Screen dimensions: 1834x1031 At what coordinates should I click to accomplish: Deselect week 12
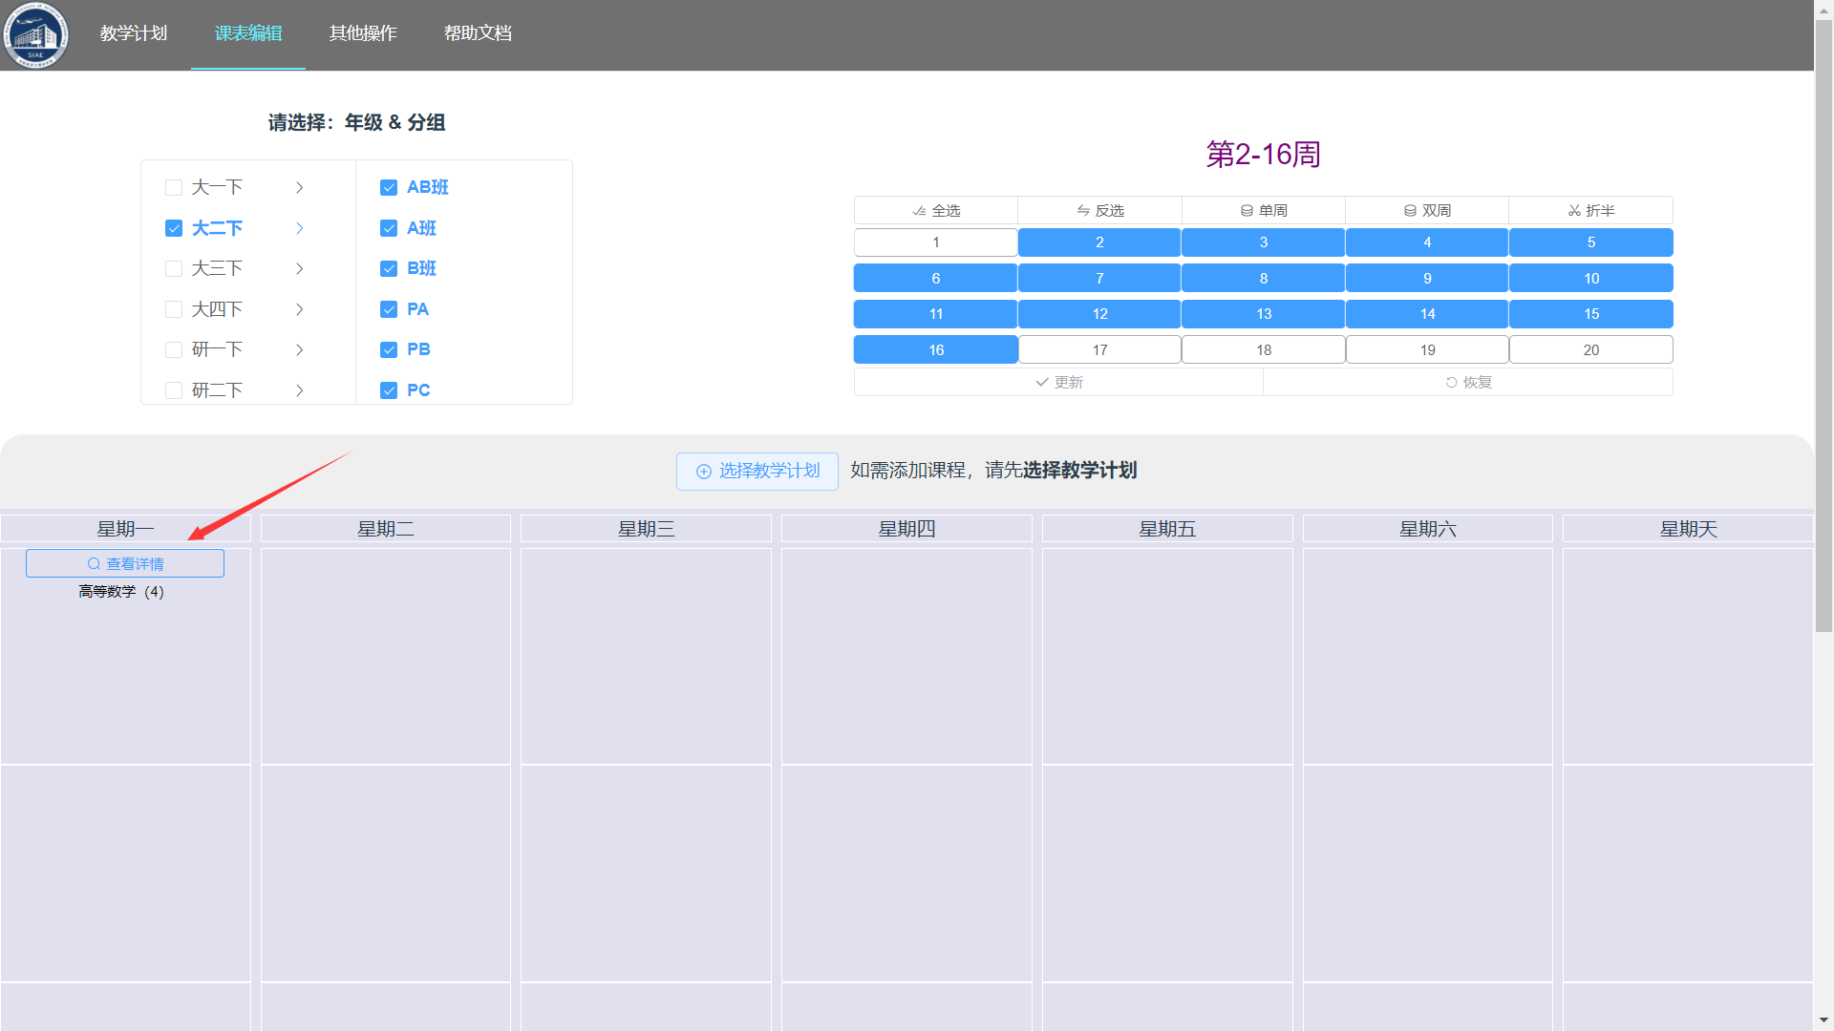[x=1099, y=314]
